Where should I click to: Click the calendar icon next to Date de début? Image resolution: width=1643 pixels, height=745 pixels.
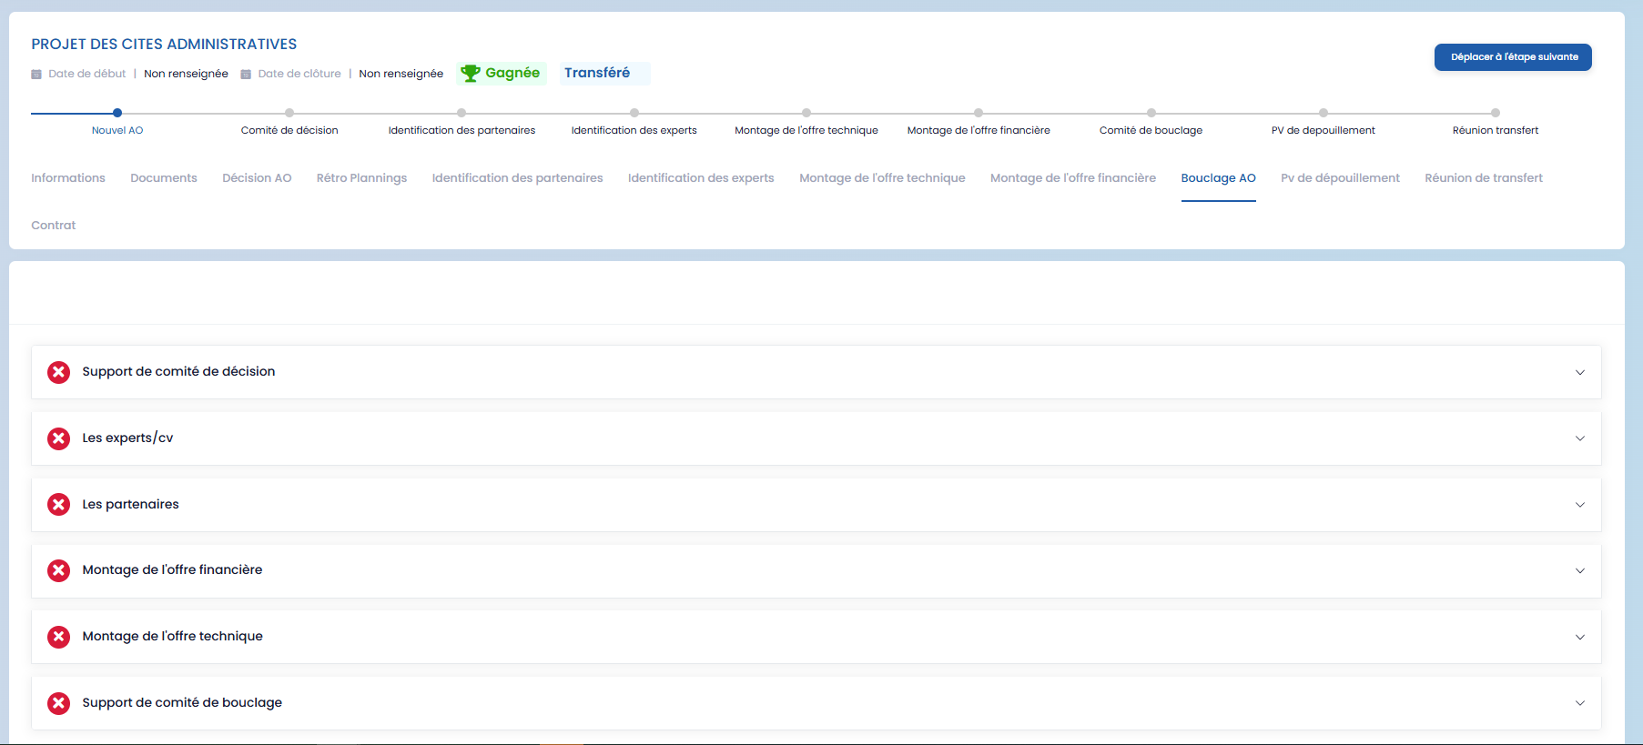point(36,75)
